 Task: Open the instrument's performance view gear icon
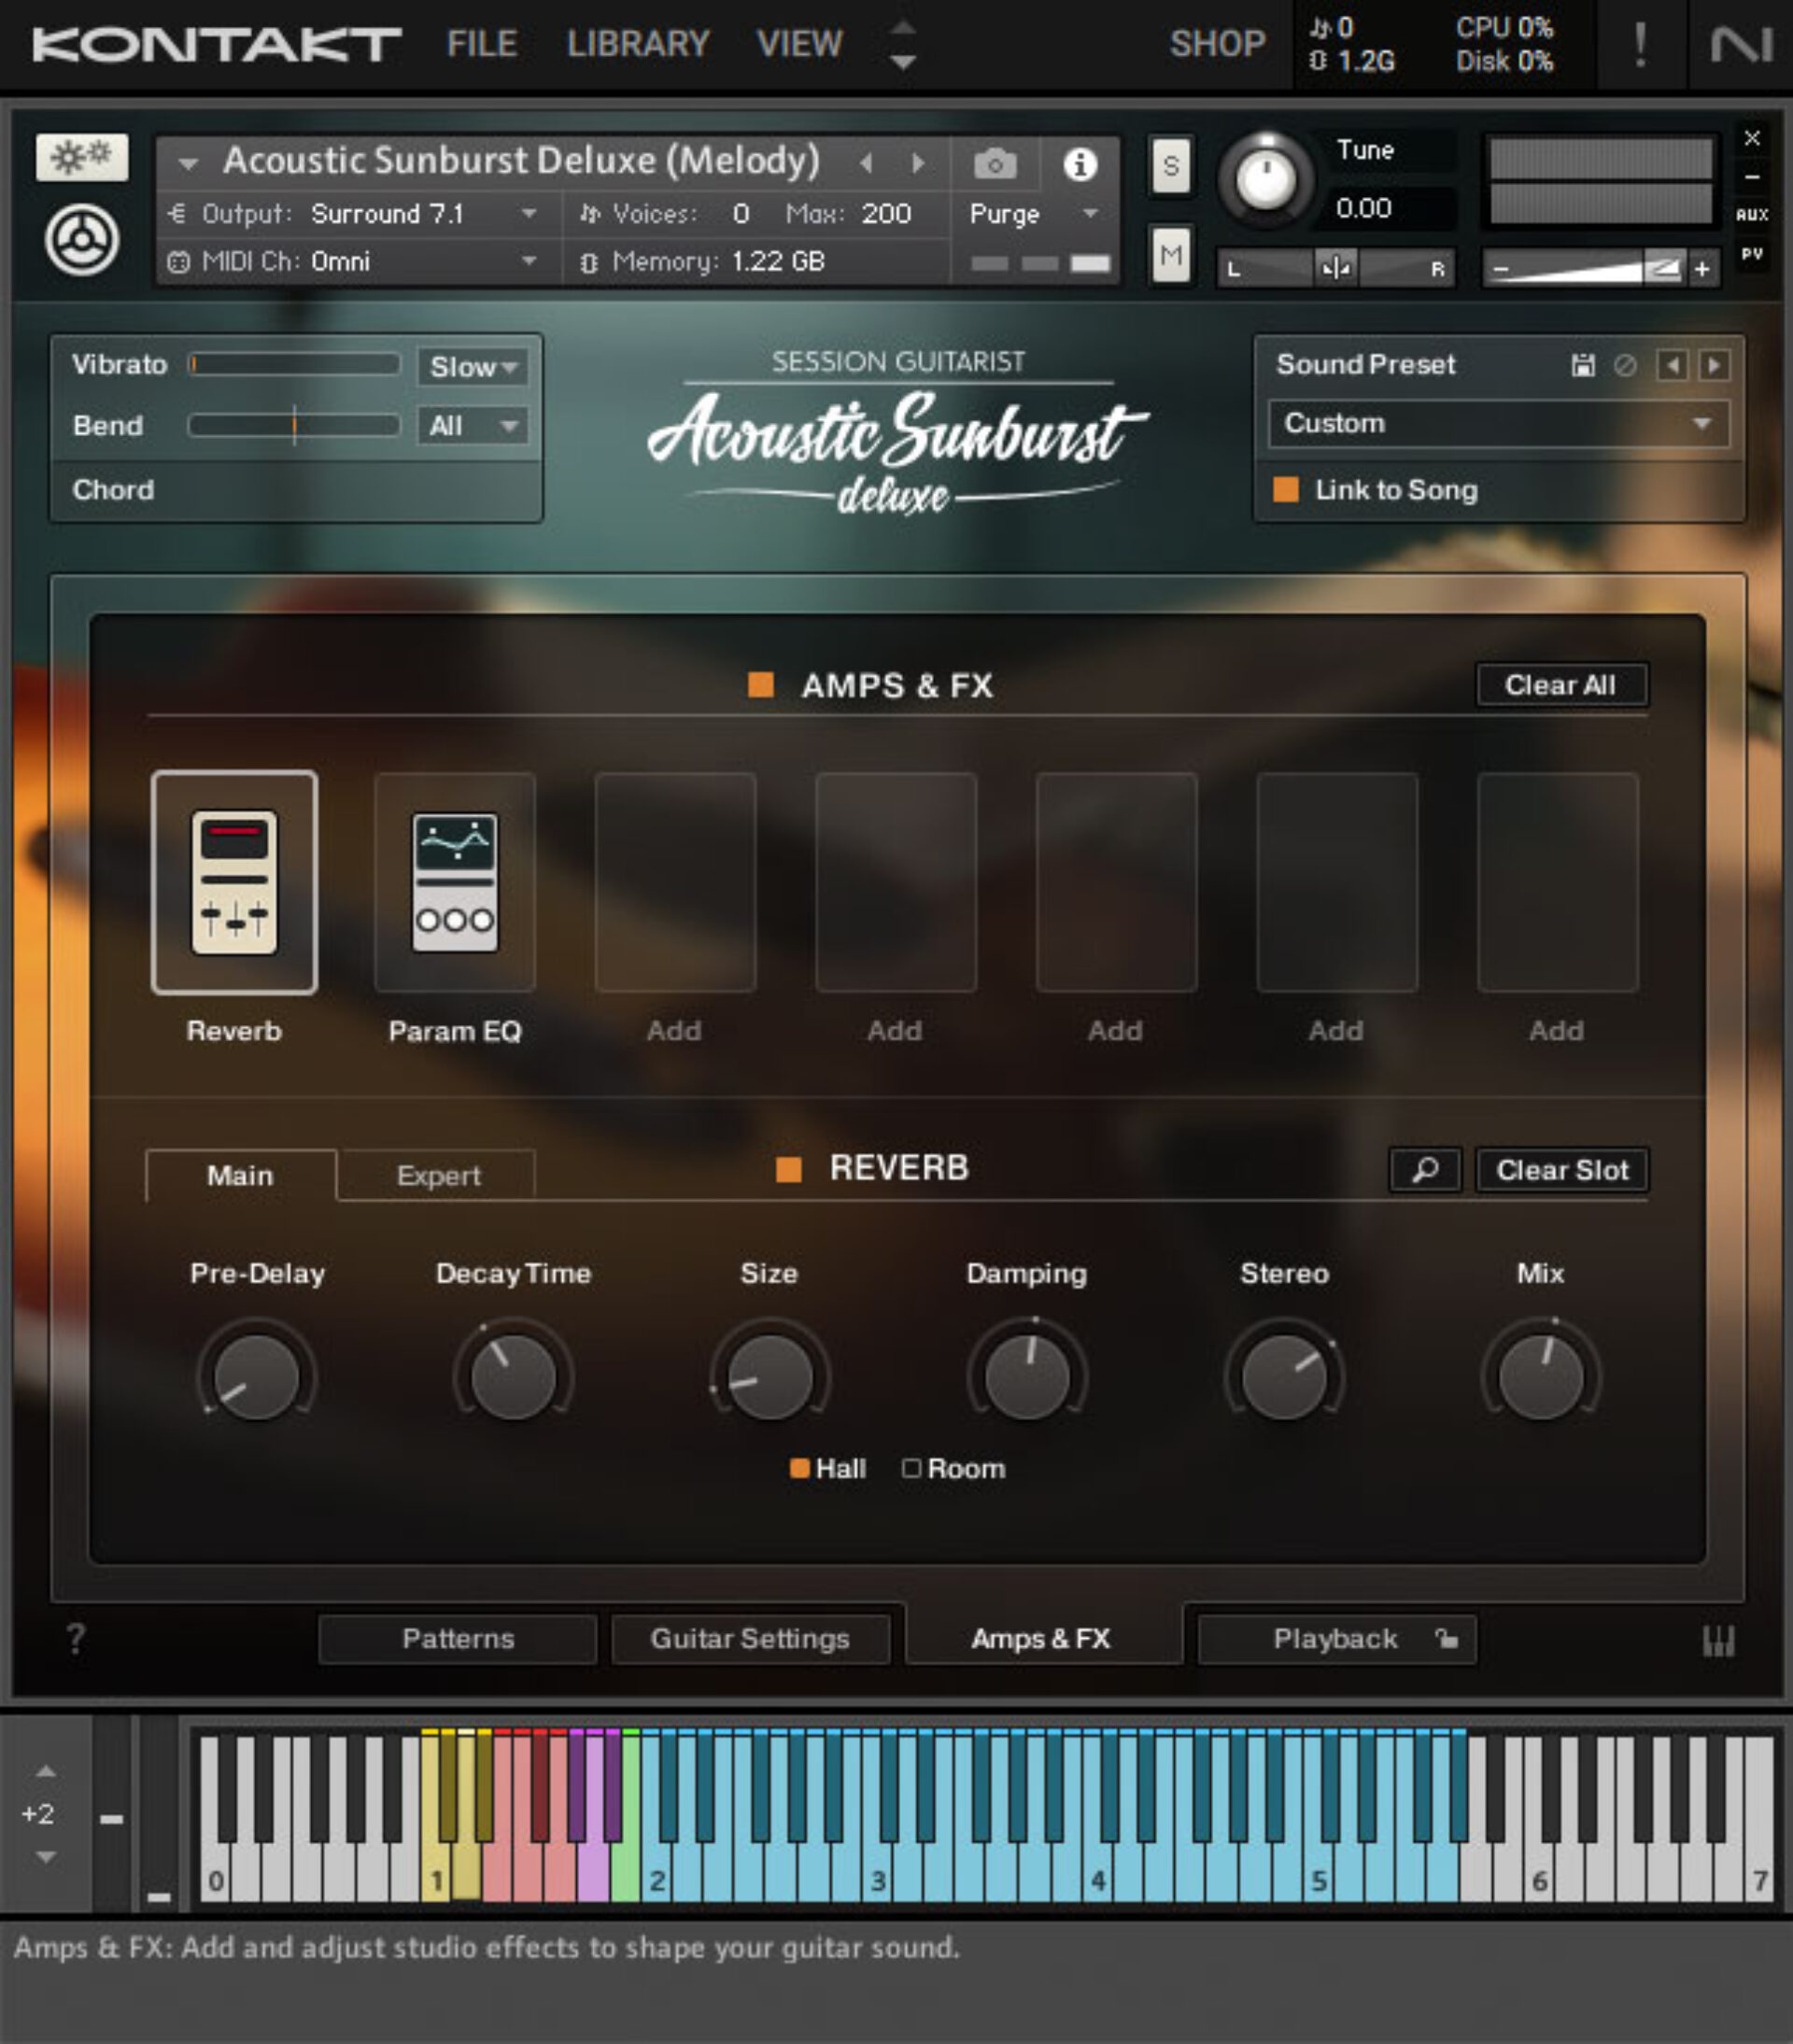[x=82, y=240]
